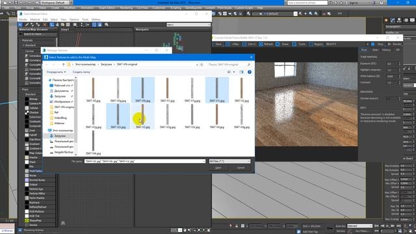
Task: Click the Render button in Corona frame buffer
Action: tap(395, 44)
